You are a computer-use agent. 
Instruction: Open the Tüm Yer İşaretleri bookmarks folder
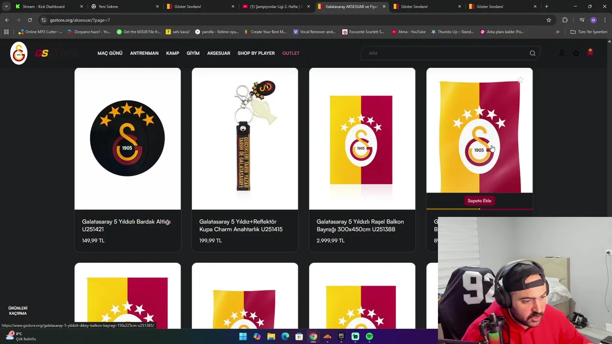click(589, 32)
